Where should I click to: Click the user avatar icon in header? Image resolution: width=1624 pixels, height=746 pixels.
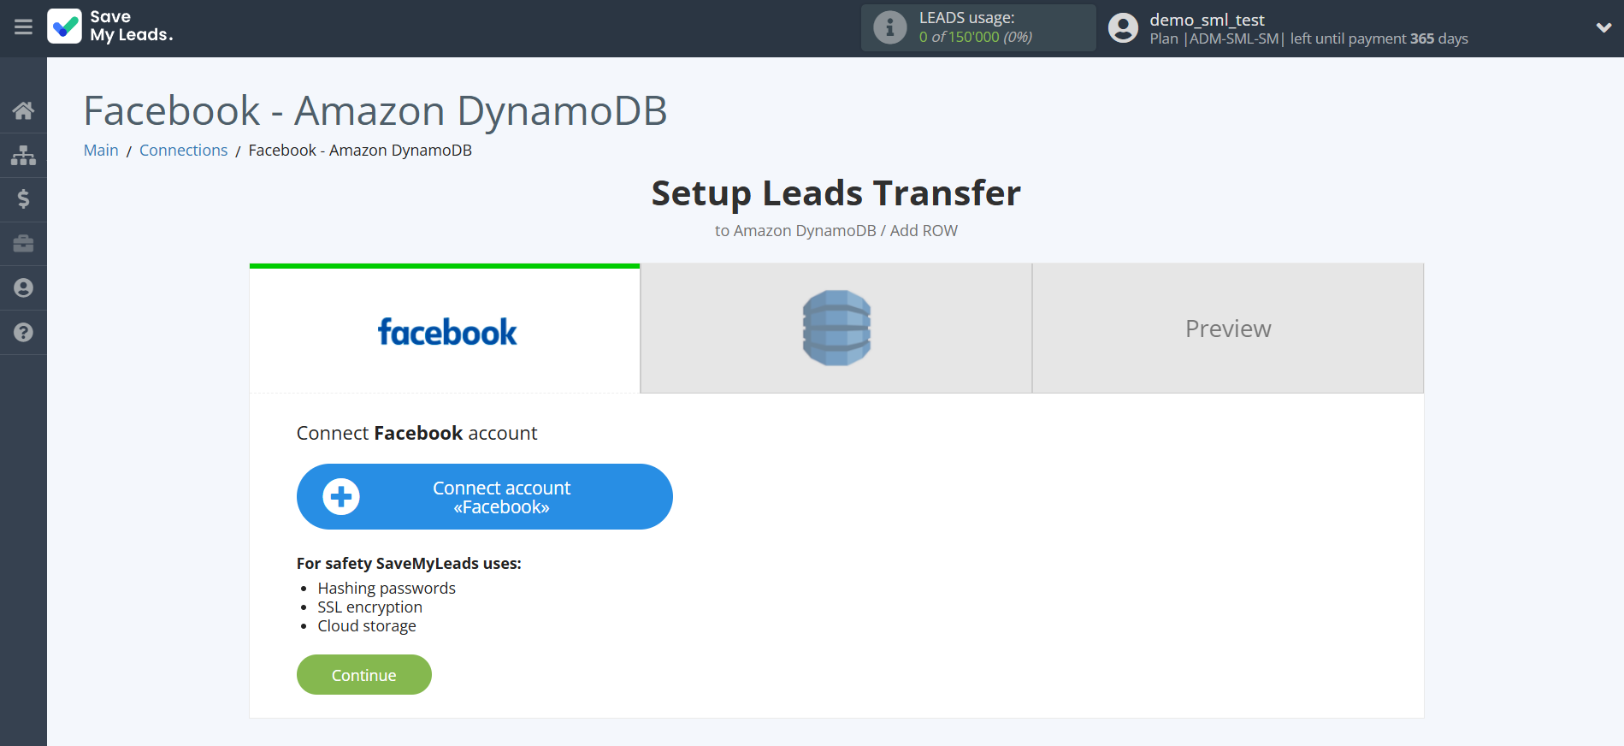pos(1123,28)
